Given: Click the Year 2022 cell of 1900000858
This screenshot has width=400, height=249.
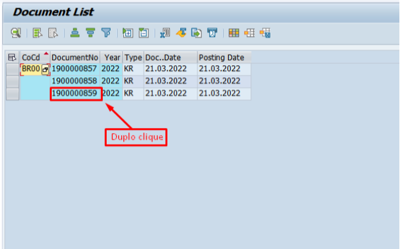Looking at the screenshot, I should click(111, 81).
